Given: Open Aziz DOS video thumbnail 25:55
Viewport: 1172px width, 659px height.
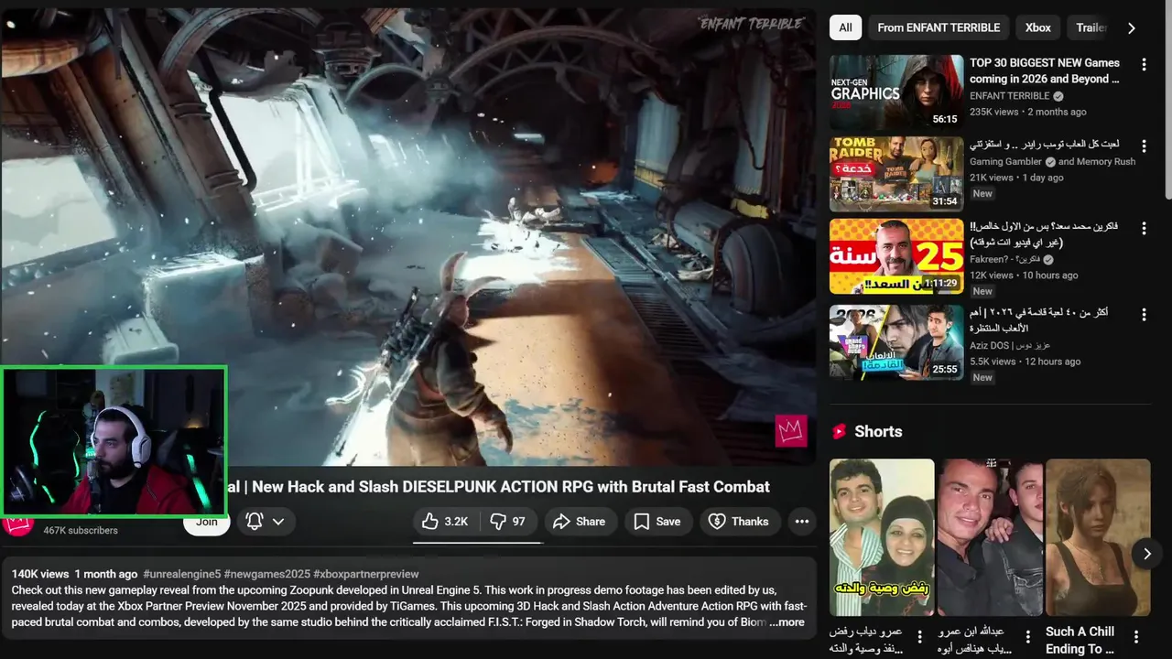Looking at the screenshot, I should tap(896, 342).
